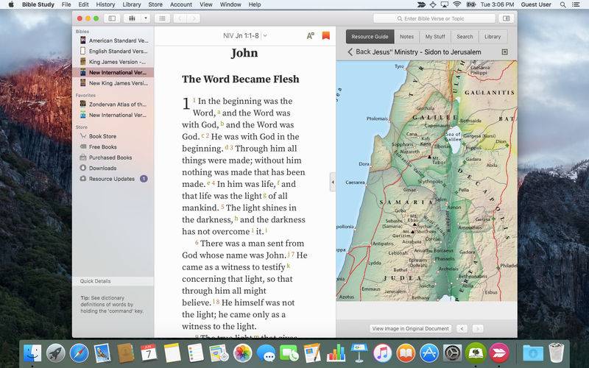The image size is (589, 368).
Task: Switch to the Resource Guide tab
Action: click(x=370, y=37)
